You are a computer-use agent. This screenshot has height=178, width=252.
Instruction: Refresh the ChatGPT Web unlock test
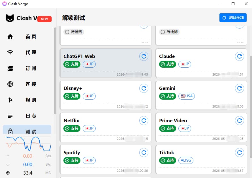pos(144,56)
